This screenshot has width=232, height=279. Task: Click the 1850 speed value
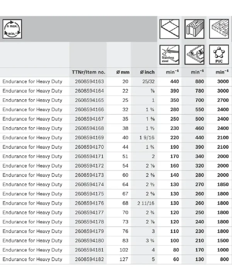point(223,184)
